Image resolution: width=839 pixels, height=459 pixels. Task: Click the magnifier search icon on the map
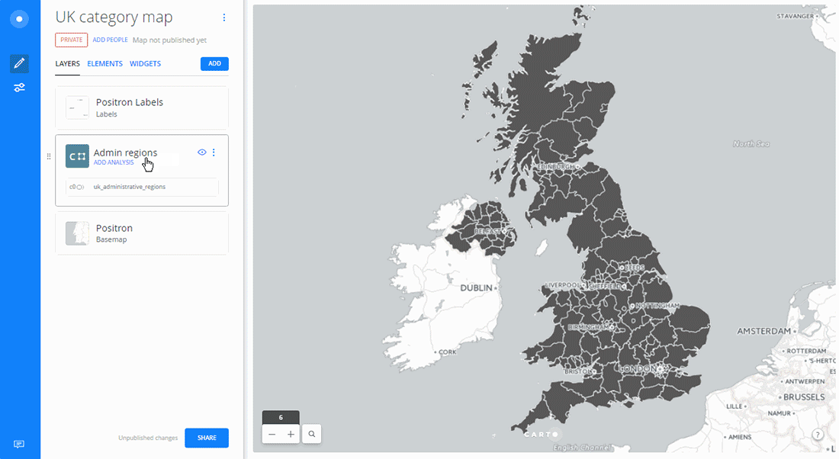pos(311,433)
